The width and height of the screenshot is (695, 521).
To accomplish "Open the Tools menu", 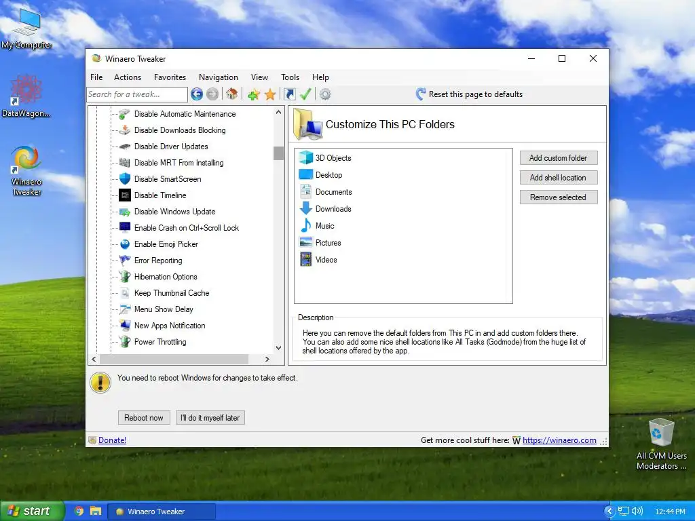I will [290, 77].
